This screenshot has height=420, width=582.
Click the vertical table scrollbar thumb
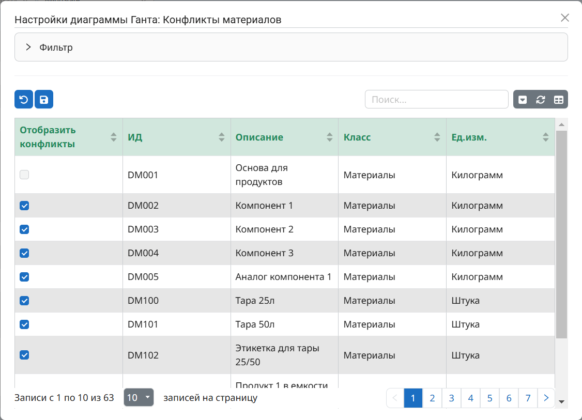[561, 232]
